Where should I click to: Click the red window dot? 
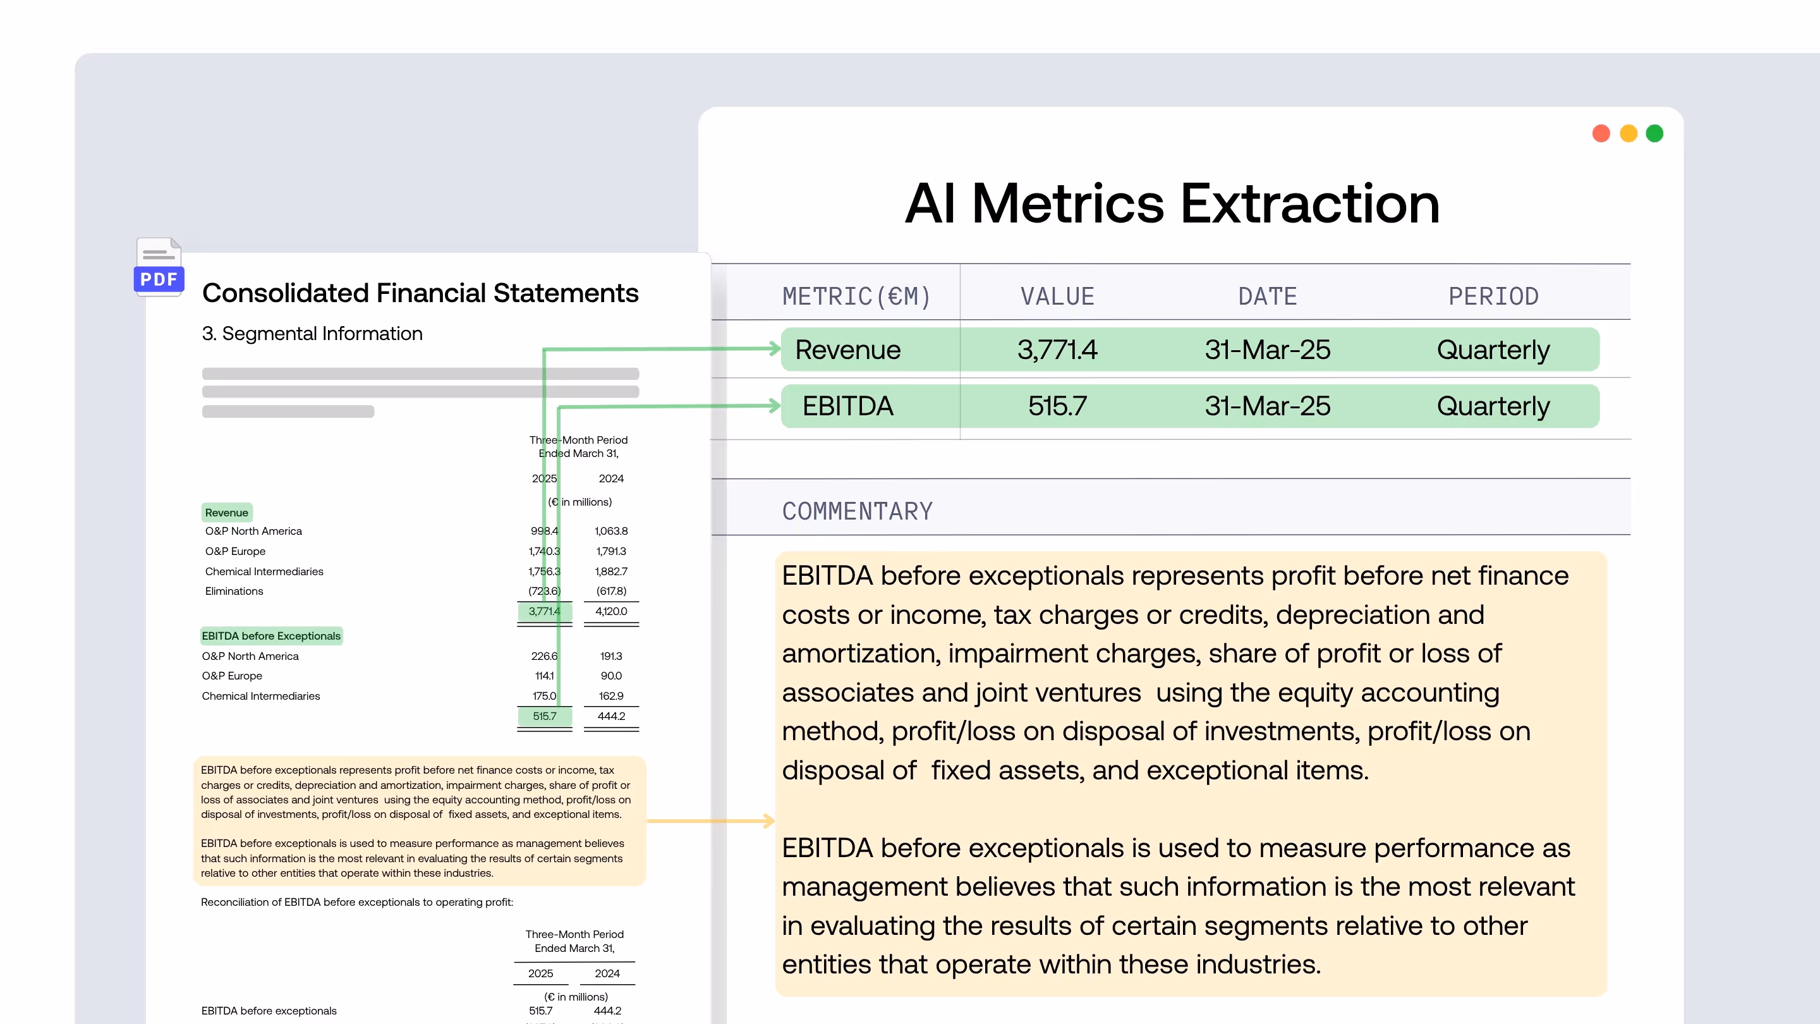point(1601,133)
